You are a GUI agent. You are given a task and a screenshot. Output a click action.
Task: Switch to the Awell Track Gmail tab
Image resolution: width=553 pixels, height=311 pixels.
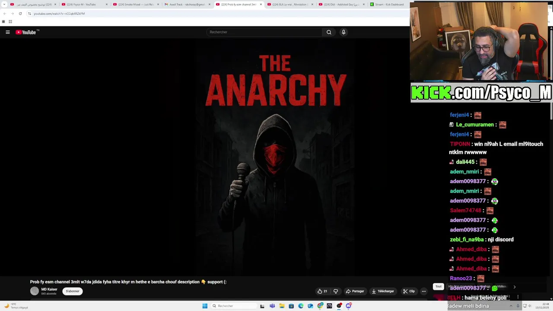click(188, 4)
